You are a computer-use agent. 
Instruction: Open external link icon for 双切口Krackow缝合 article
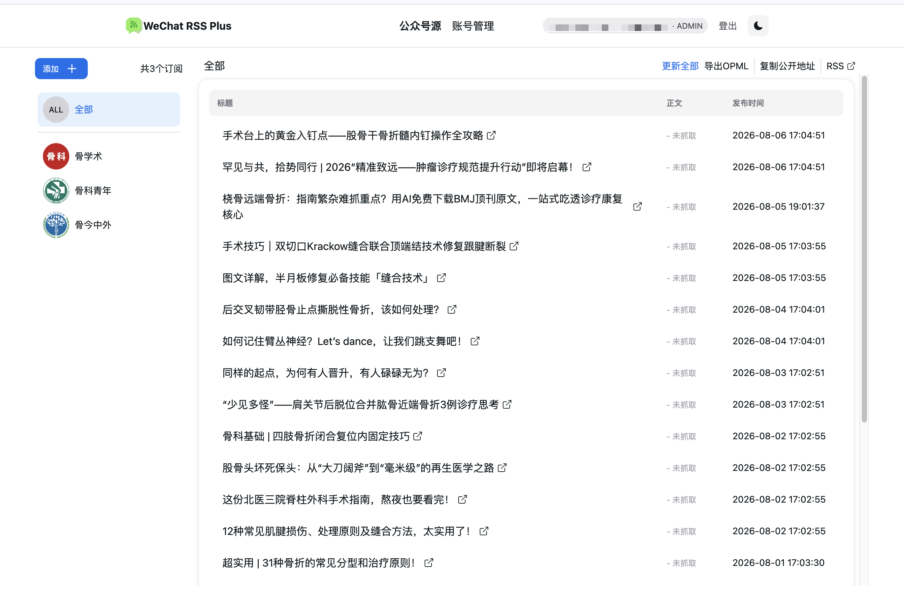point(514,246)
